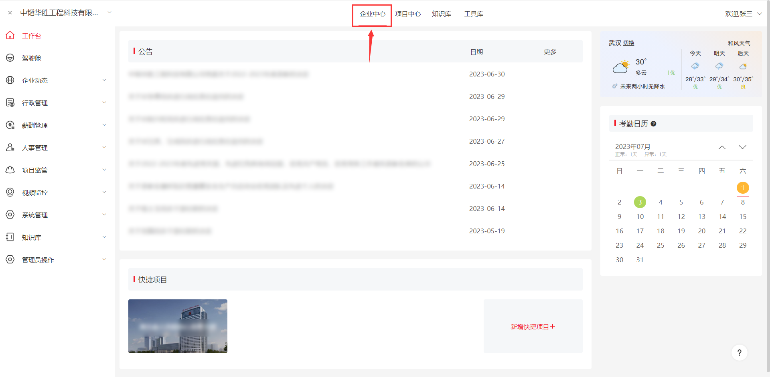Open the floating help question button
The image size is (770, 377).
(x=740, y=353)
